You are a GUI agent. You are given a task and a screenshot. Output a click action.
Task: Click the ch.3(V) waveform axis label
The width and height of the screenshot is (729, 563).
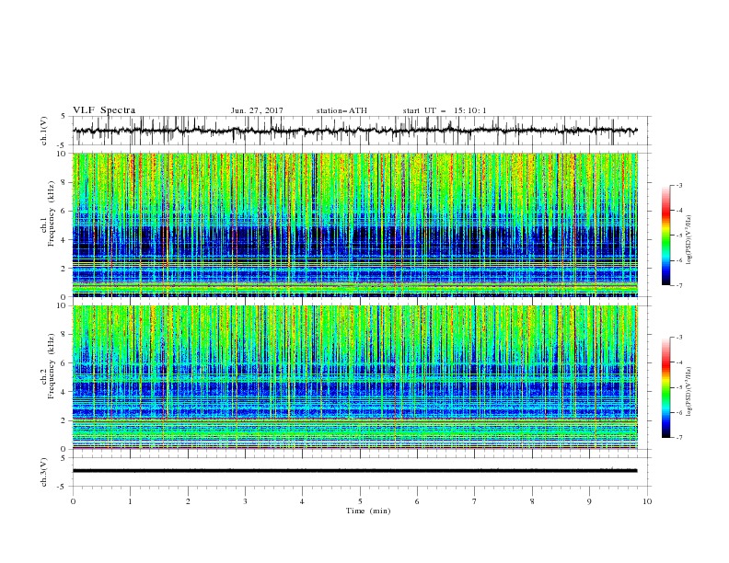tap(44, 472)
